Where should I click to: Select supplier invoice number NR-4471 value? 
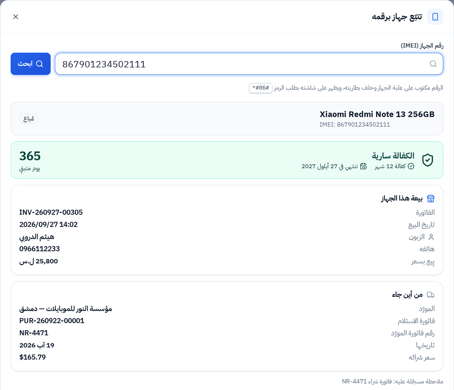click(x=34, y=333)
